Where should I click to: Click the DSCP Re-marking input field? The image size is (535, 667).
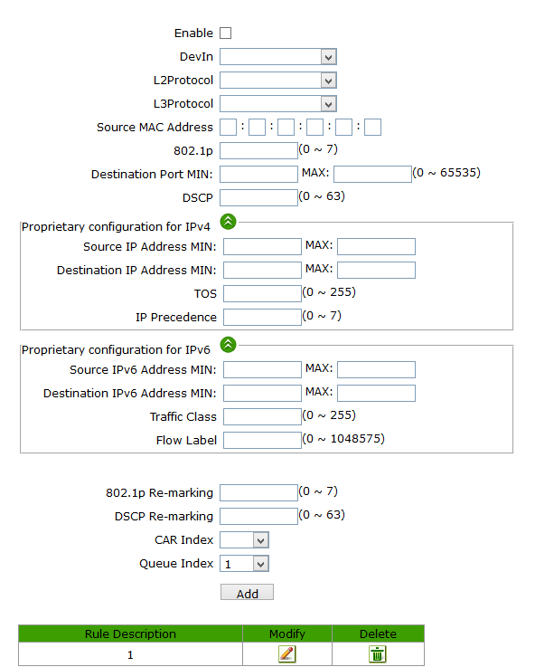click(258, 516)
